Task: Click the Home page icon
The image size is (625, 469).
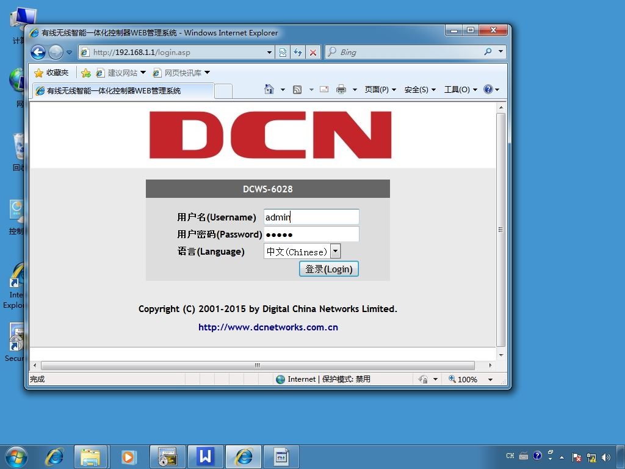Action: [x=269, y=89]
